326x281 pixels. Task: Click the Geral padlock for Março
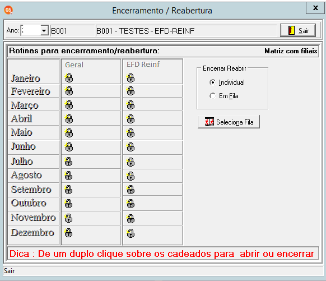point(69,105)
